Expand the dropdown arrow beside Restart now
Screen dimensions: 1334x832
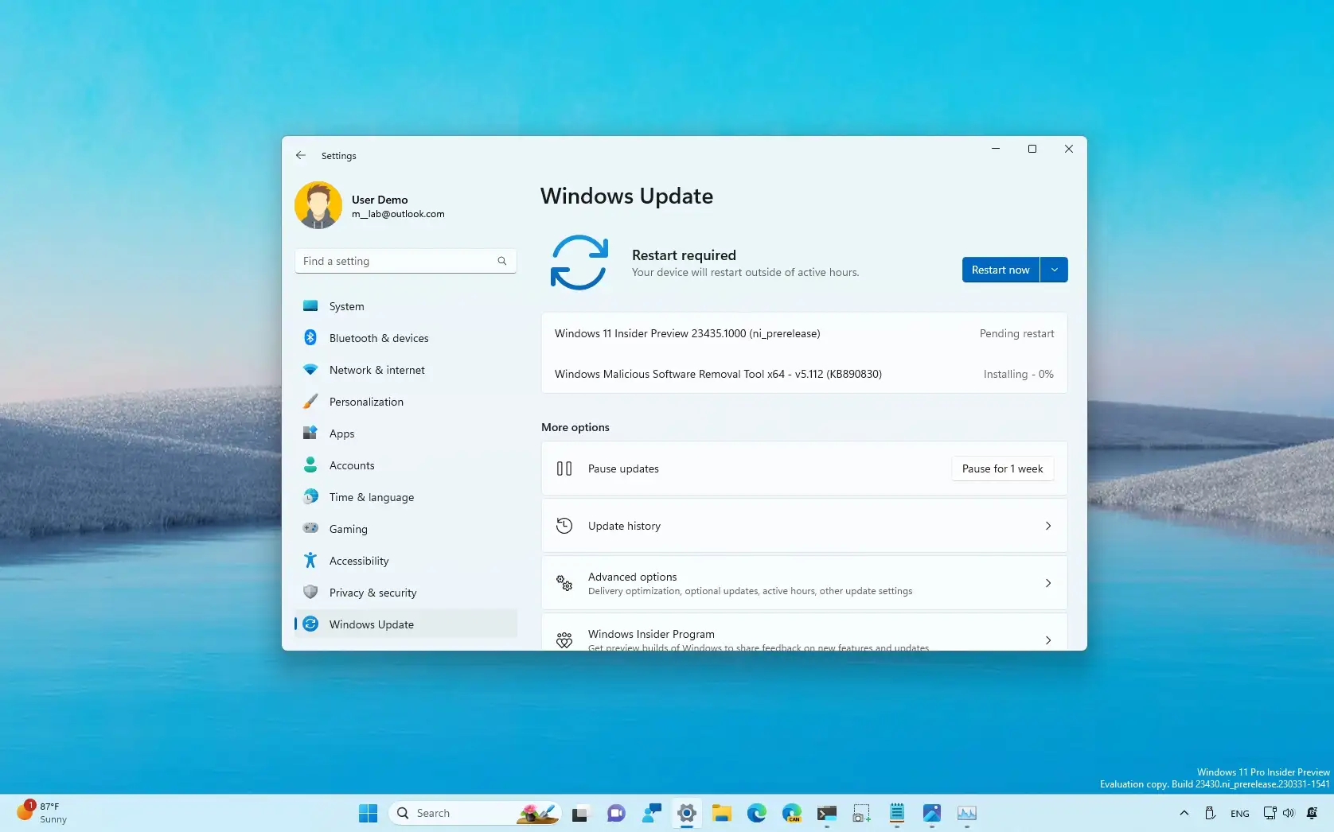(1055, 270)
